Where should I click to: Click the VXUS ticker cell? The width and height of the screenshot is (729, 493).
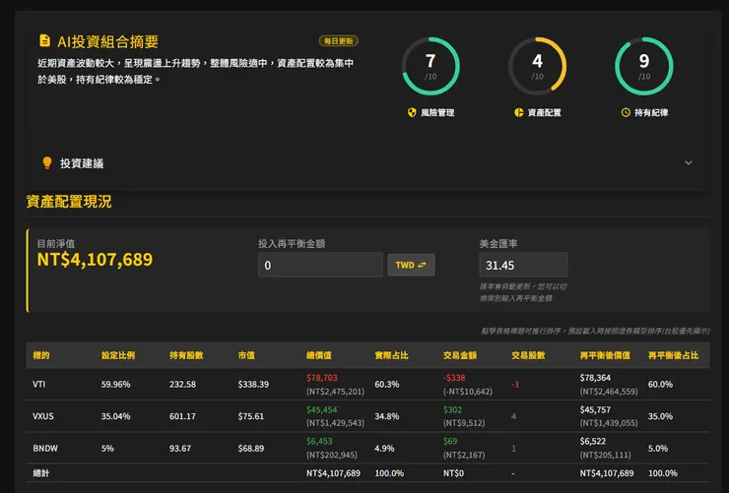pos(43,416)
